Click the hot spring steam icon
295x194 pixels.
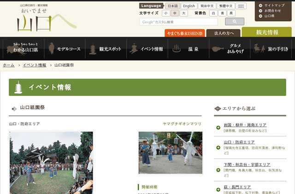(177, 48)
